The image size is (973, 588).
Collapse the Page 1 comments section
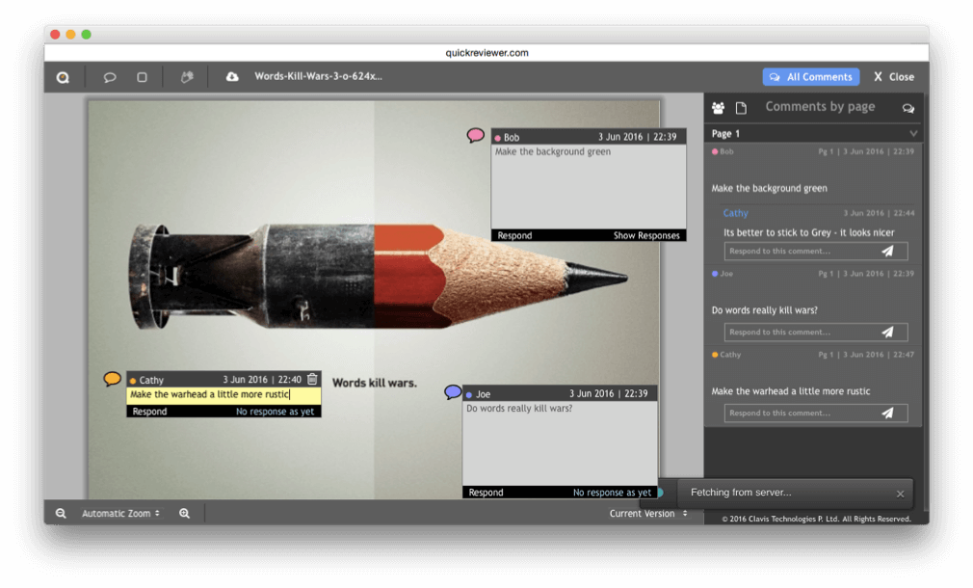913,133
